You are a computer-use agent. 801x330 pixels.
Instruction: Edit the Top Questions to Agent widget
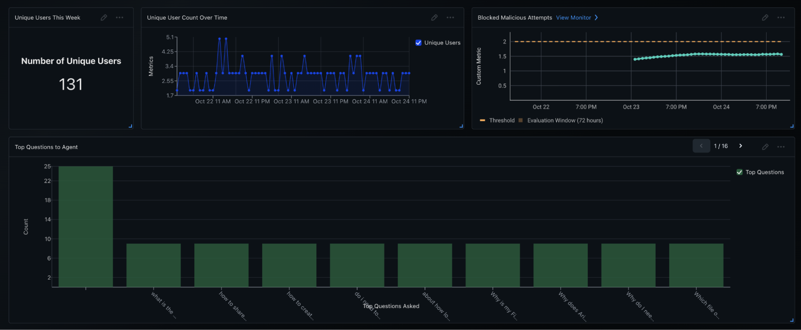(x=765, y=147)
